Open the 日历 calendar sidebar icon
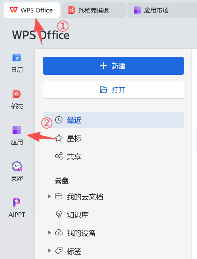 point(17,58)
